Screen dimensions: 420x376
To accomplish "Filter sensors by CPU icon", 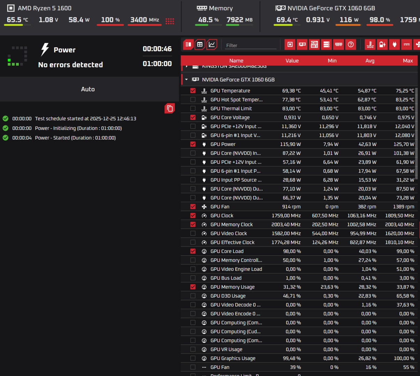I will (x=290, y=44).
